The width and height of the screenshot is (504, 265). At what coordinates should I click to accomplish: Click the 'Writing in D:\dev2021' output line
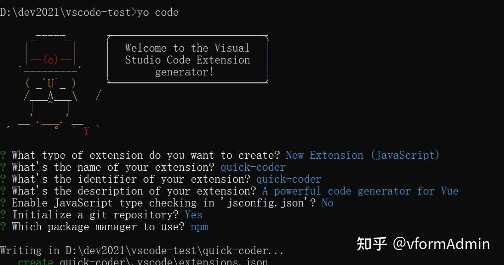coord(142,251)
